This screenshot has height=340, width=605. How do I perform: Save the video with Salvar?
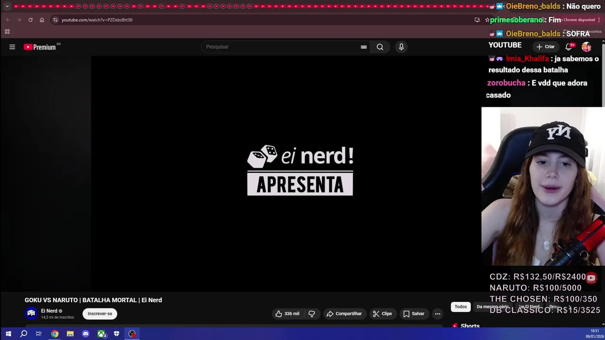pyautogui.click(x=414, y=314)
